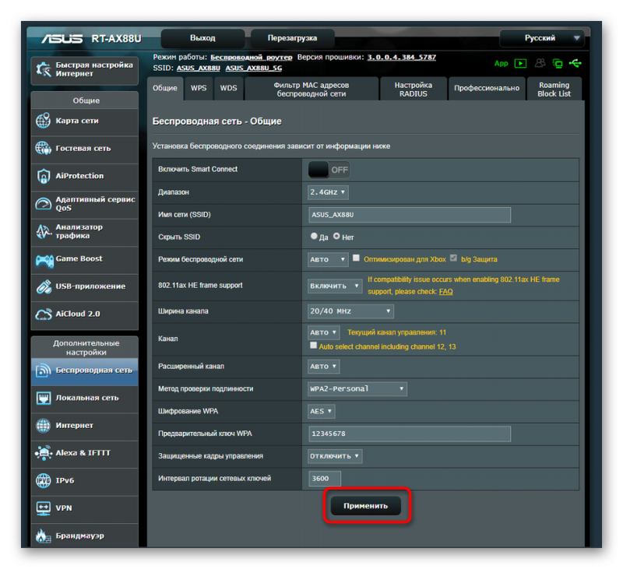Click the network clients status icon
This screenshot has width=623, height=569.
(558, 63)
